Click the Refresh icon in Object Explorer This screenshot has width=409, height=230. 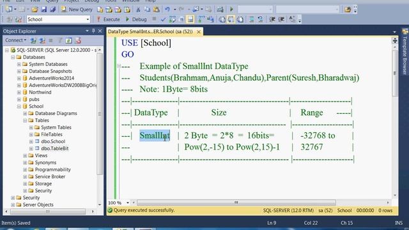pyautogui.click(x=68, y=41)
